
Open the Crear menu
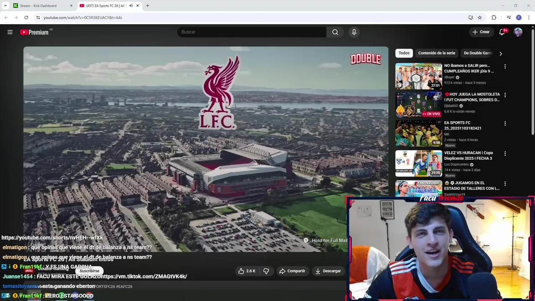[x=481, y=32]
